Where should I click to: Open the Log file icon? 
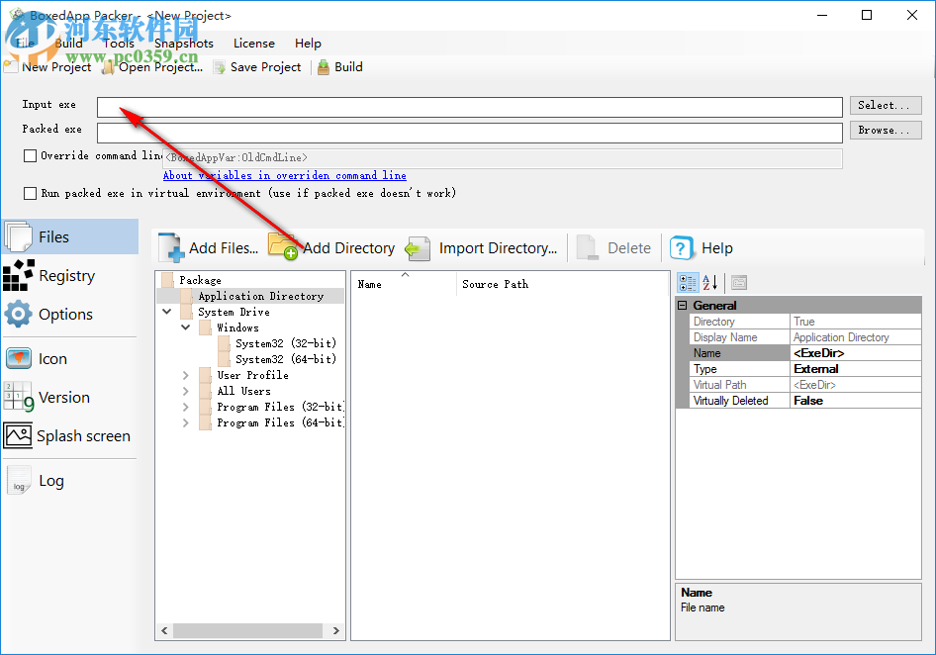coord(19,481)
